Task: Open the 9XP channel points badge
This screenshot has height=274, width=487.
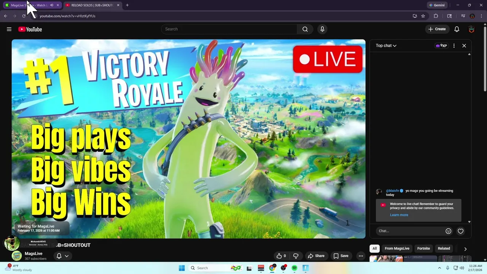Action: tap(441, 46)
